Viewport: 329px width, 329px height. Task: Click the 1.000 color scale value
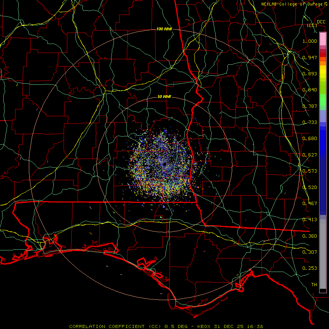pyautogui.click(x=310, y=41)
